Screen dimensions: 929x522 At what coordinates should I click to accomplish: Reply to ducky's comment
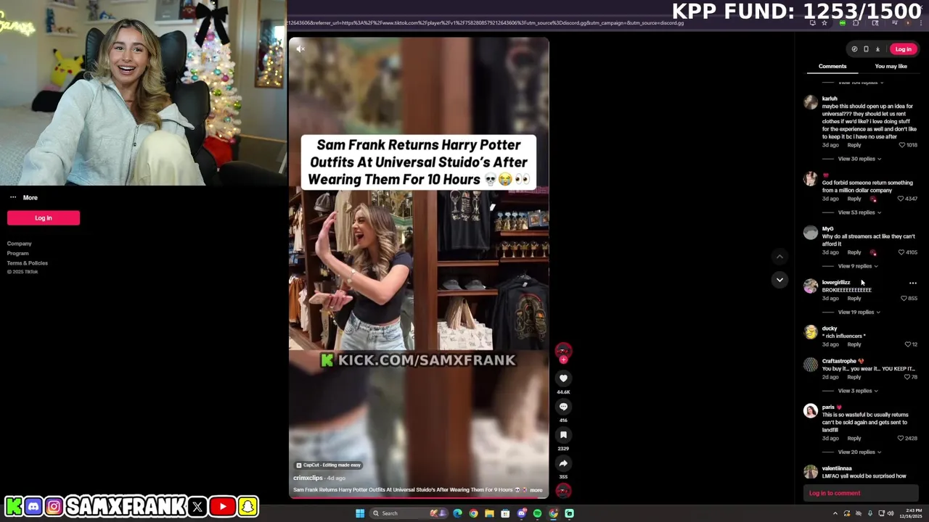(854, 344)
